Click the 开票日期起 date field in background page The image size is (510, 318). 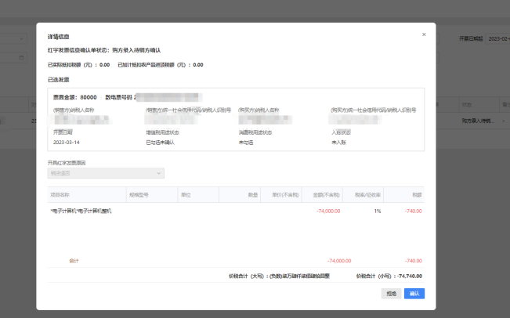497,38
